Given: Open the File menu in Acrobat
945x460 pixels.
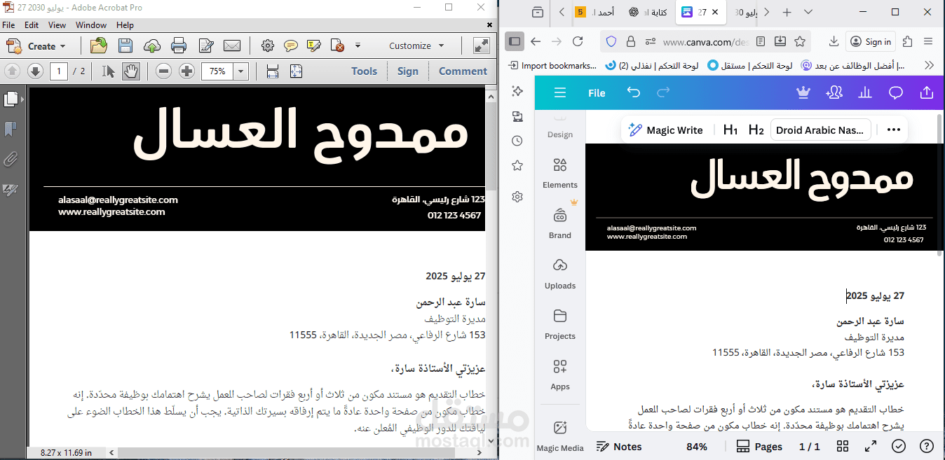Looking at the screenshot, I should (8, 25).
